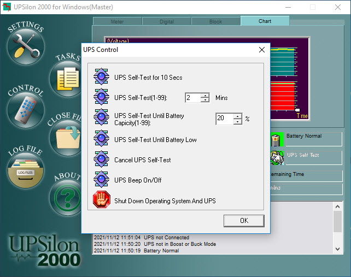Click the minutes input field showing 2

[x=193, y=98]
